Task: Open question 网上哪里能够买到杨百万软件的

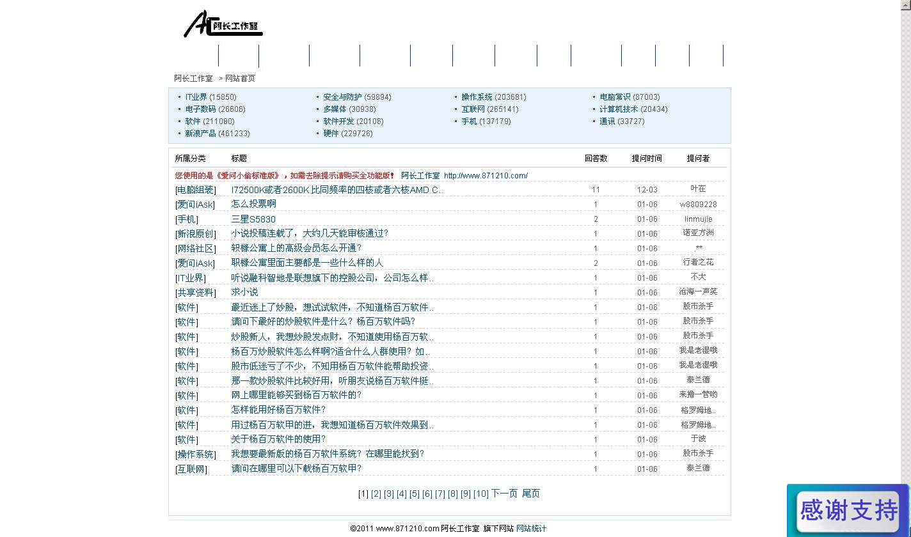Action: [x=296, y=395]
